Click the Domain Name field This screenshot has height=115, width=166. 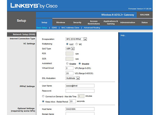(80, 114)
